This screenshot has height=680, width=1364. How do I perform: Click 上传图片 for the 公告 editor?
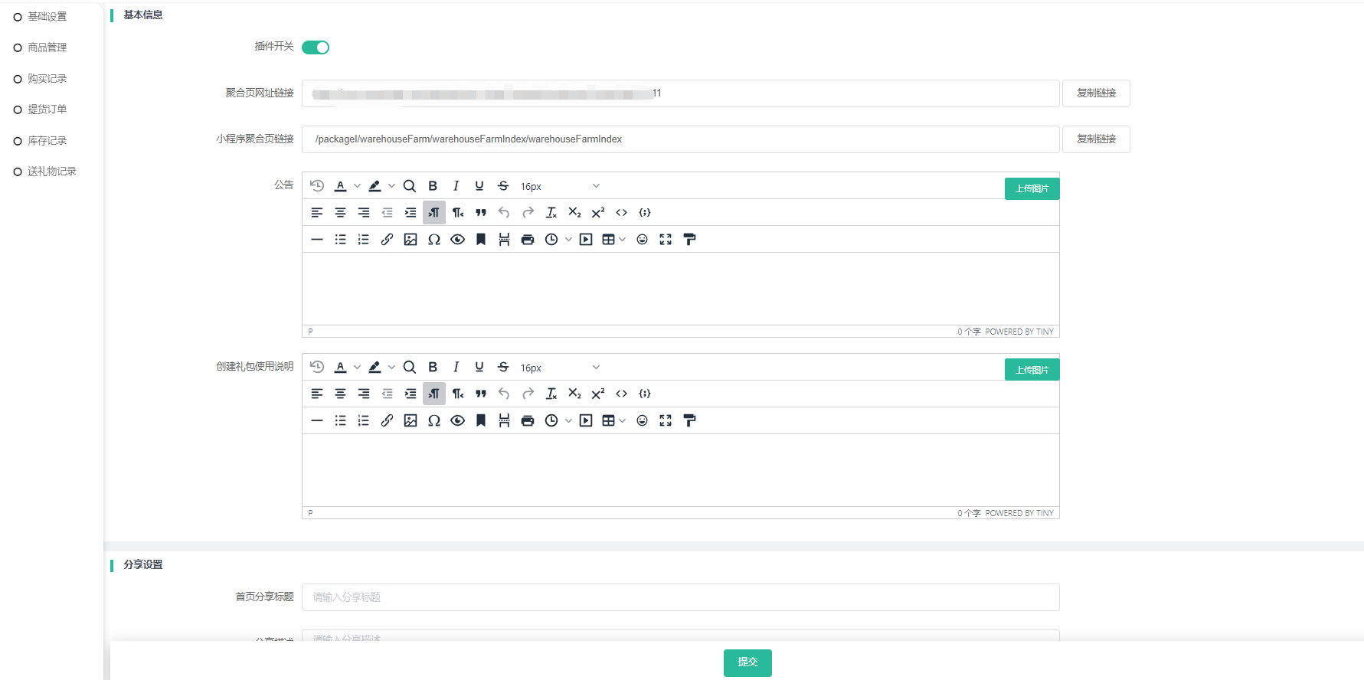click(1032, 188)
